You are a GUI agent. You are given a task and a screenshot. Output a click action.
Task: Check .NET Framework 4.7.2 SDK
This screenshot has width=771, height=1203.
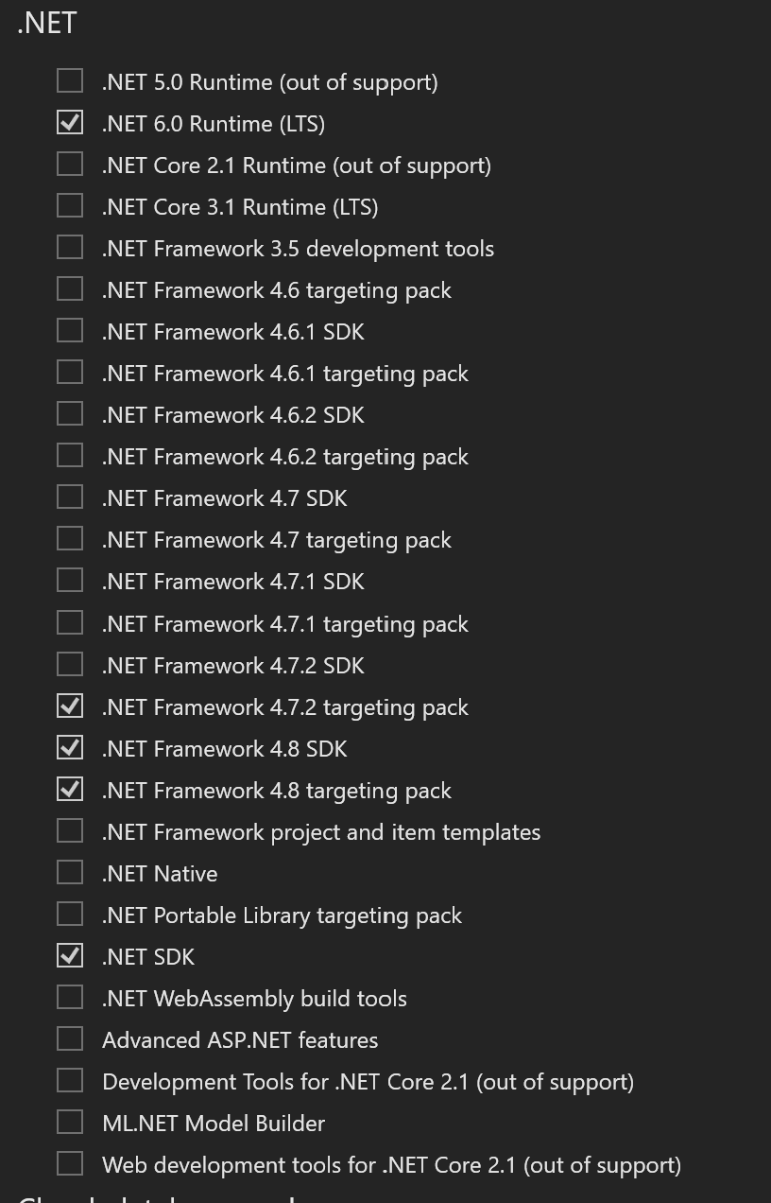[70, 665]
